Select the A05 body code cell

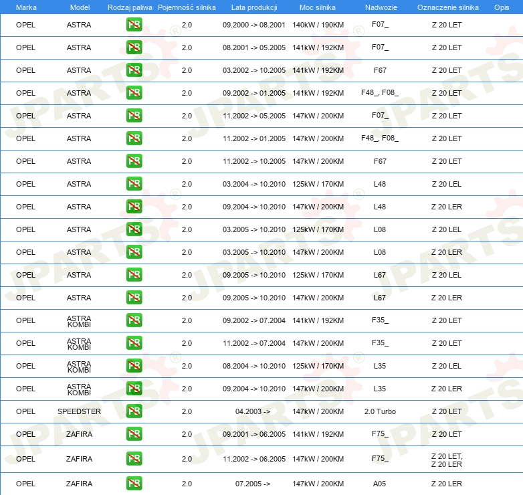[x=380, y=484]
